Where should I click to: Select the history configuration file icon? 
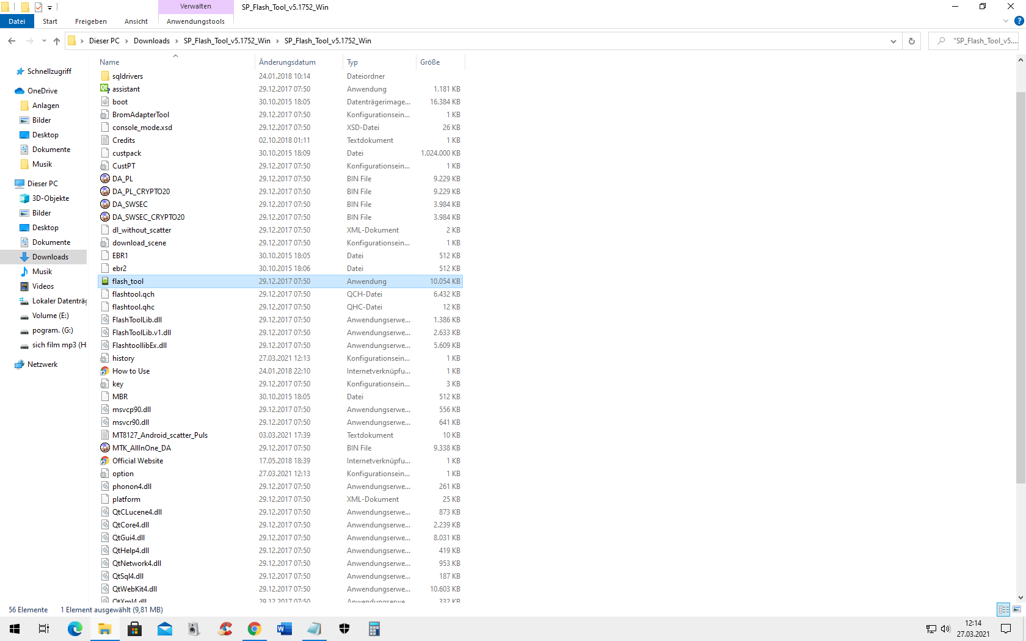click(x=105, y=358)
